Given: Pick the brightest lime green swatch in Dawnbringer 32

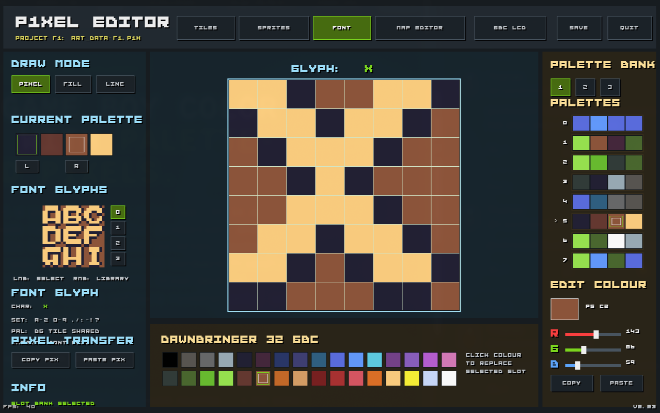Looking at the screenshot, I should tap(226, 378).
